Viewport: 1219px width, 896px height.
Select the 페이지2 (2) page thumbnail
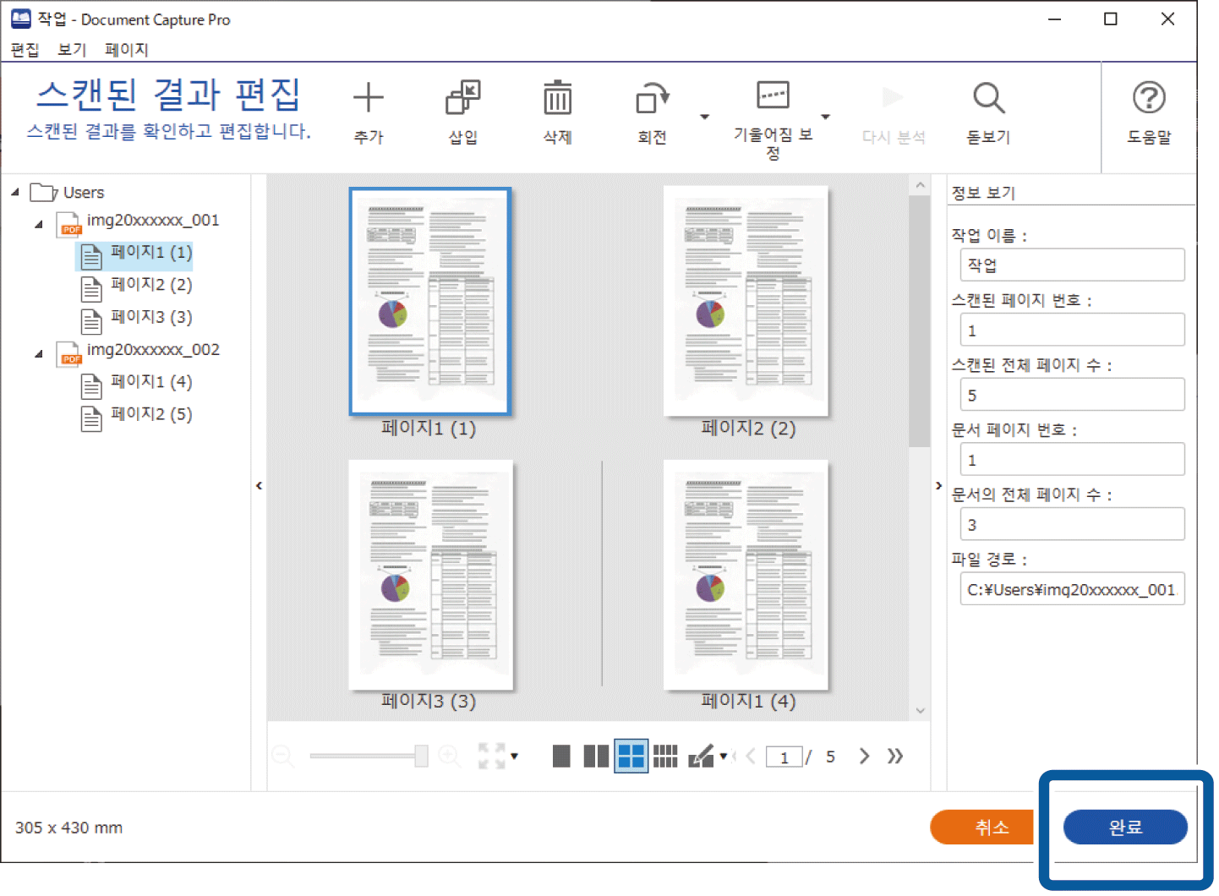pos(746,302)
